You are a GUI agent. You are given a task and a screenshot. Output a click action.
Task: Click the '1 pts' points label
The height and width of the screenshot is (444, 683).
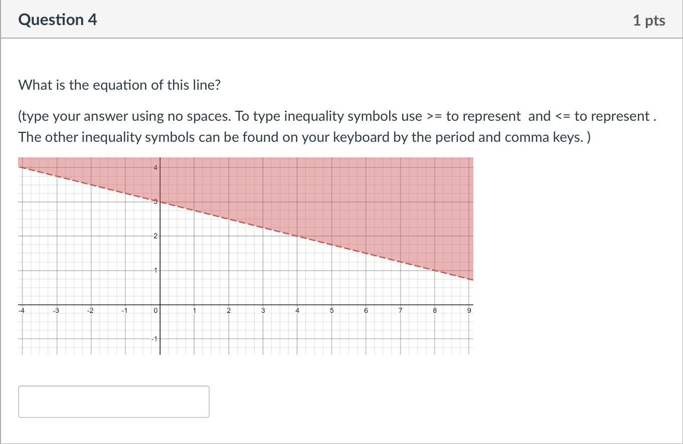click(x=648, y=20)
